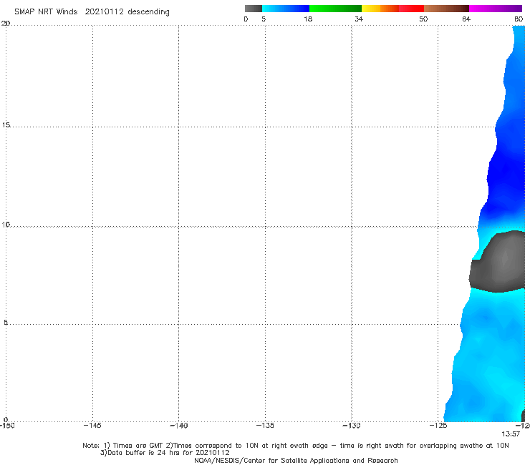Screen dimensions: 530x465
Task: Click the color bar label '64'
Action: [x=466, y=19]
